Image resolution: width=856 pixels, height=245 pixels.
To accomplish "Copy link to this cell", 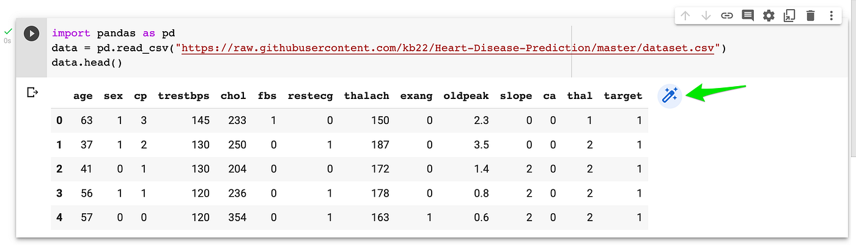I will (x=727, y=16).
